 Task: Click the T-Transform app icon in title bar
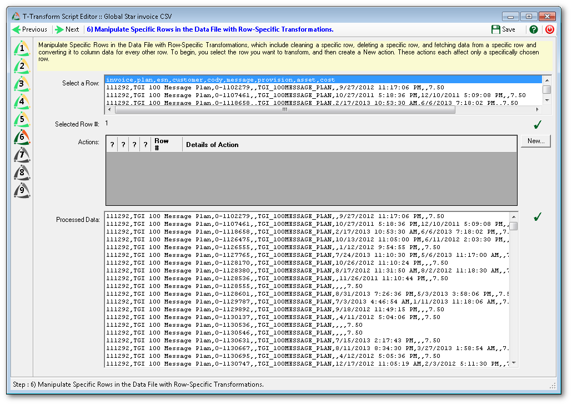point(16,17)
